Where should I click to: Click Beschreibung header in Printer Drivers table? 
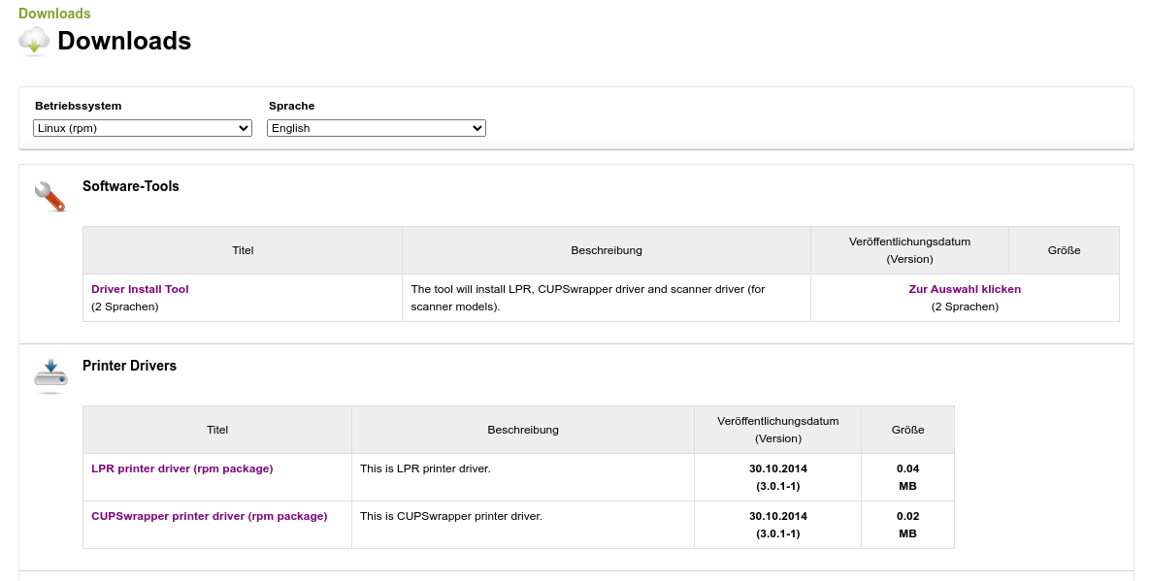point(522,430)
